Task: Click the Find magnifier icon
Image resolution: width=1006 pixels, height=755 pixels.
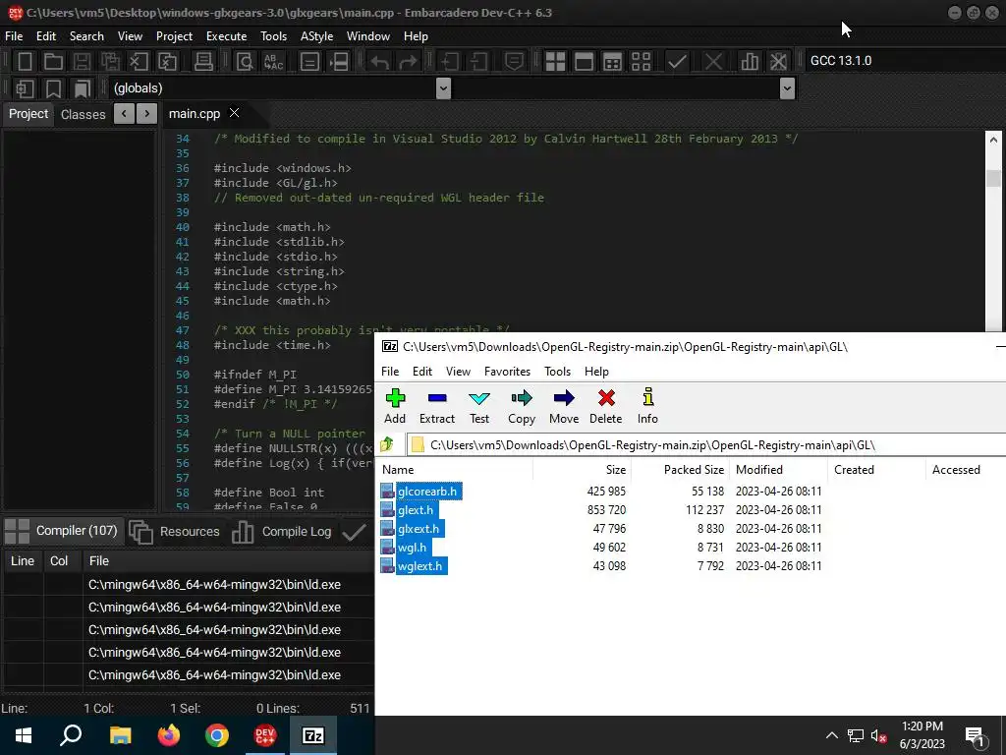Action: pos(245,62)
